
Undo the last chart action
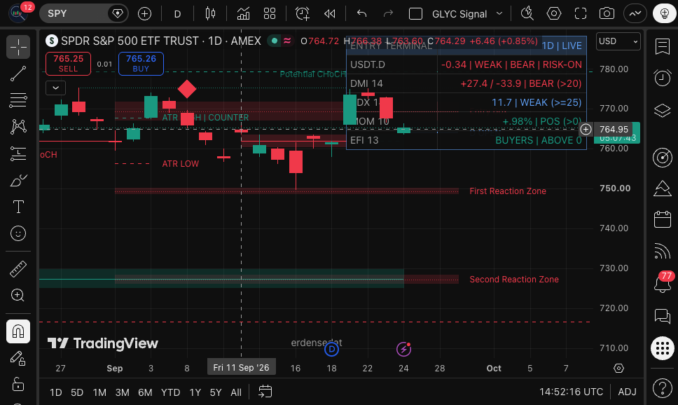tap(362, 14)
